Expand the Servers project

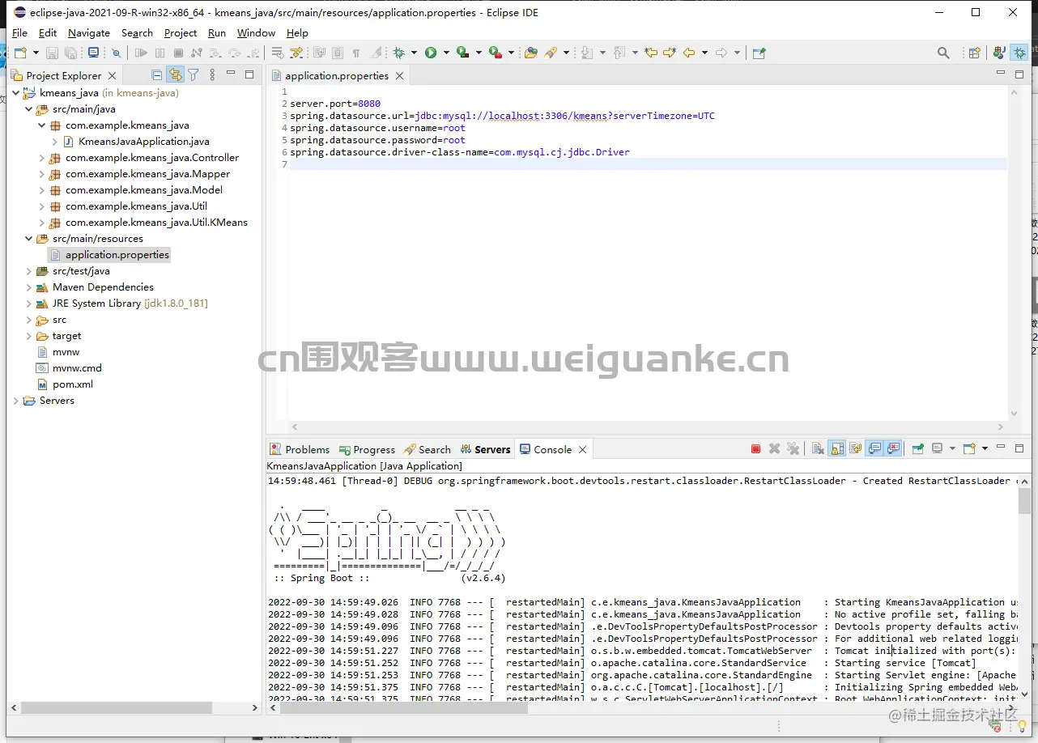coord(16,401)
